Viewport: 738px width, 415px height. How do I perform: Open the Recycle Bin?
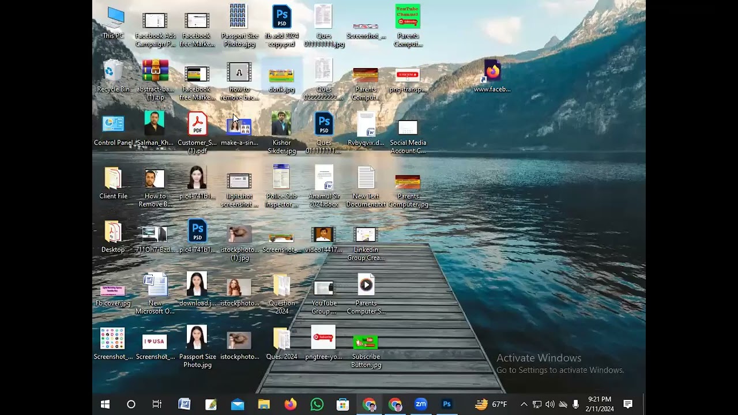113,76
